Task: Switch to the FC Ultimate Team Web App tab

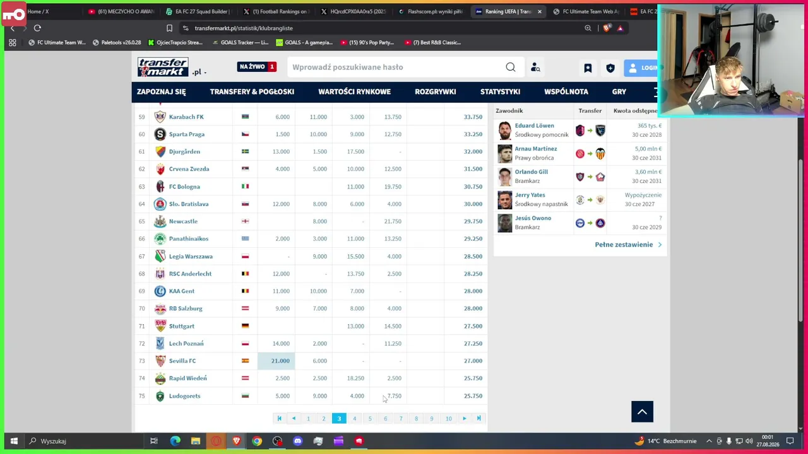Action: tap(586, 11)
